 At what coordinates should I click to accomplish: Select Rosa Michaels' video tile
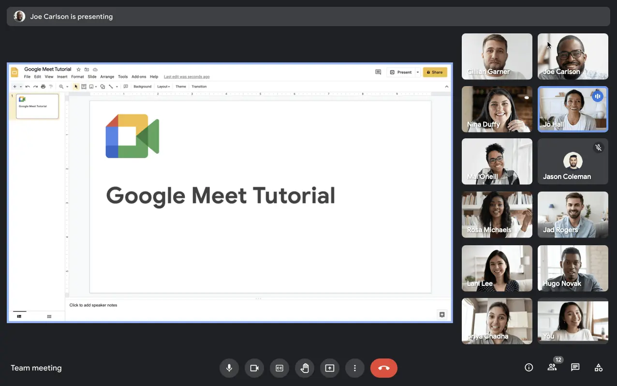point(497,215)
